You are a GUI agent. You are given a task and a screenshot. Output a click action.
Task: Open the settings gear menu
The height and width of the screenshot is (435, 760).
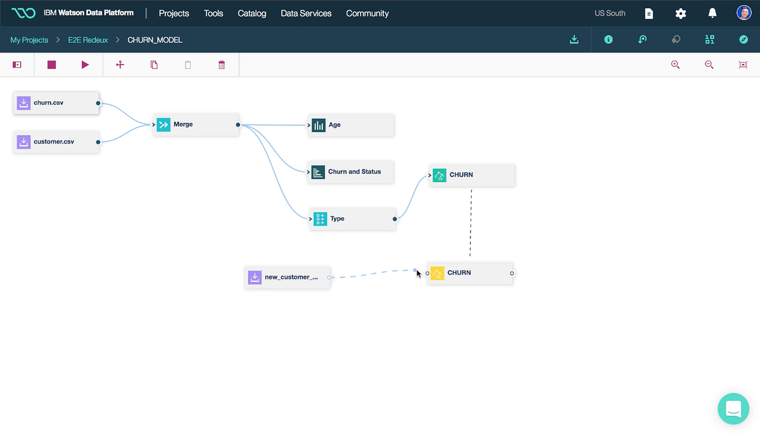click(680, 13)
